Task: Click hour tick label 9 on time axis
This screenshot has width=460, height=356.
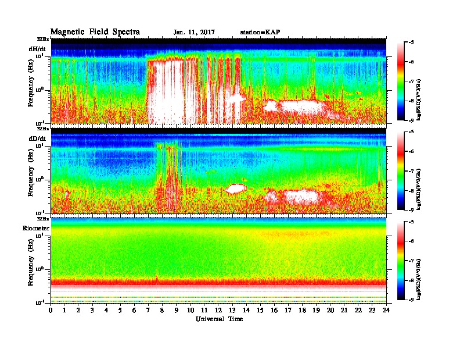Action: [177, 310]
